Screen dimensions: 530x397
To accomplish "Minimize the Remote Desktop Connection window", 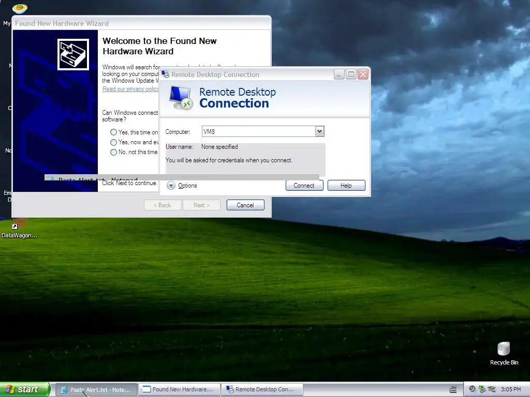I will (x=339, y=74).
